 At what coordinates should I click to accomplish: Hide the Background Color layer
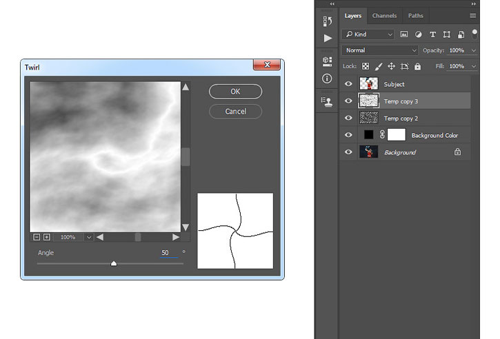pos(348,135)
